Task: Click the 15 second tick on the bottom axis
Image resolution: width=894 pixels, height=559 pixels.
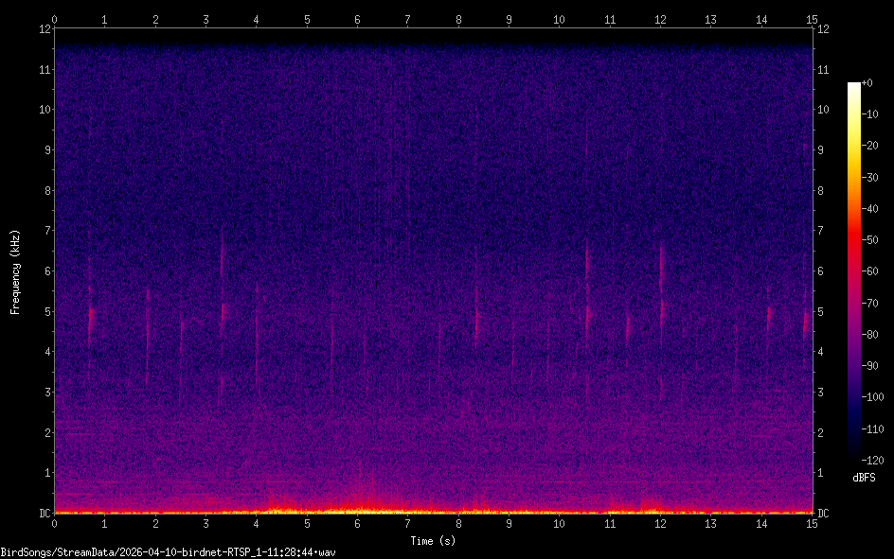Action: pyautogui.click(x=811, y=523)
